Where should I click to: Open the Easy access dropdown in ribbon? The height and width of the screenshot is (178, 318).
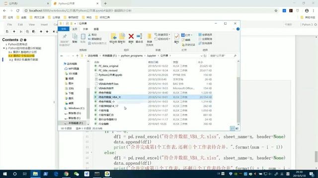pos(162,39)
